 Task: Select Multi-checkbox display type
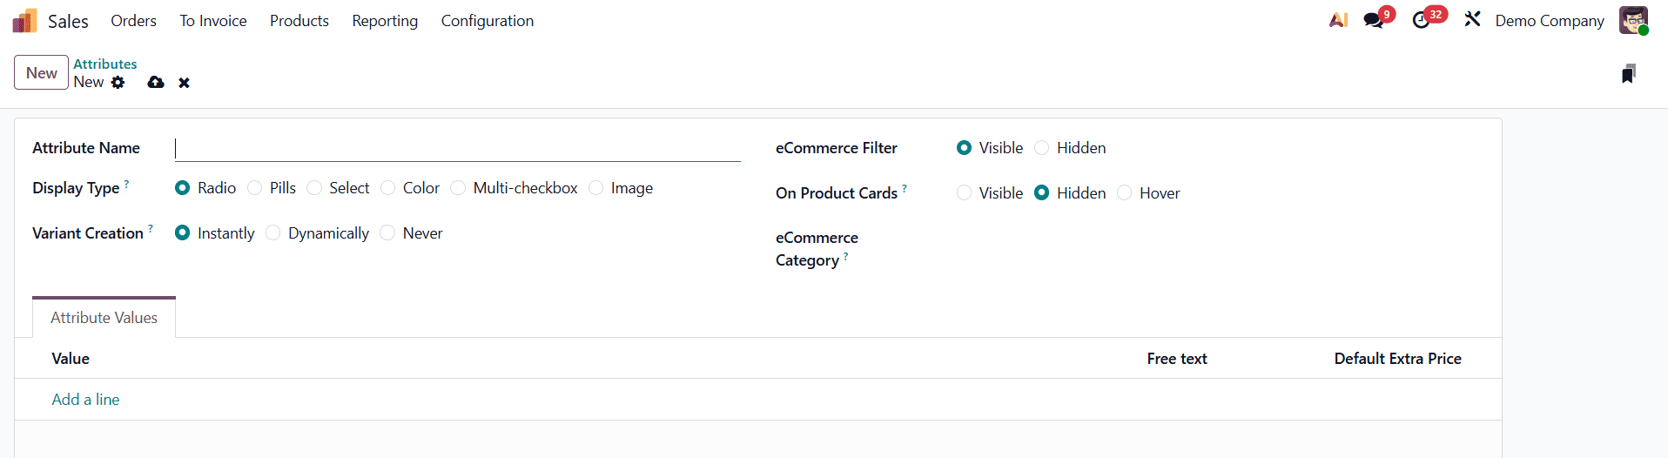tap(458, 188)
